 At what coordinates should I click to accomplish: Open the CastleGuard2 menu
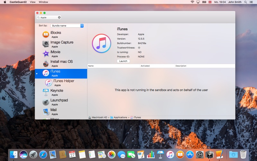(x=18, y=2)
